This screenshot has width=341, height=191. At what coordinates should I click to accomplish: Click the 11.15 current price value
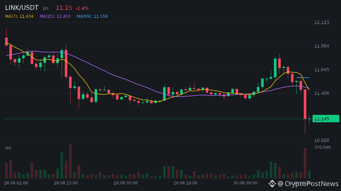[x=64, y=8]
